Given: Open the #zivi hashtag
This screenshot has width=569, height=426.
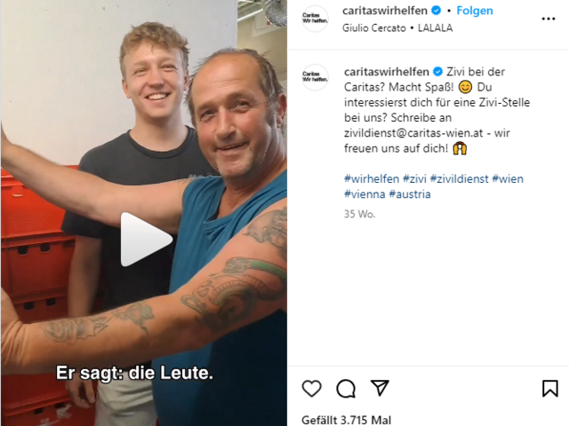Looking at the screenshot, I should tap(414, 178).
